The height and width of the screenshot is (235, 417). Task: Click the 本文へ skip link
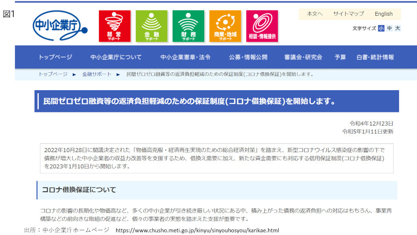click(314, 14)
